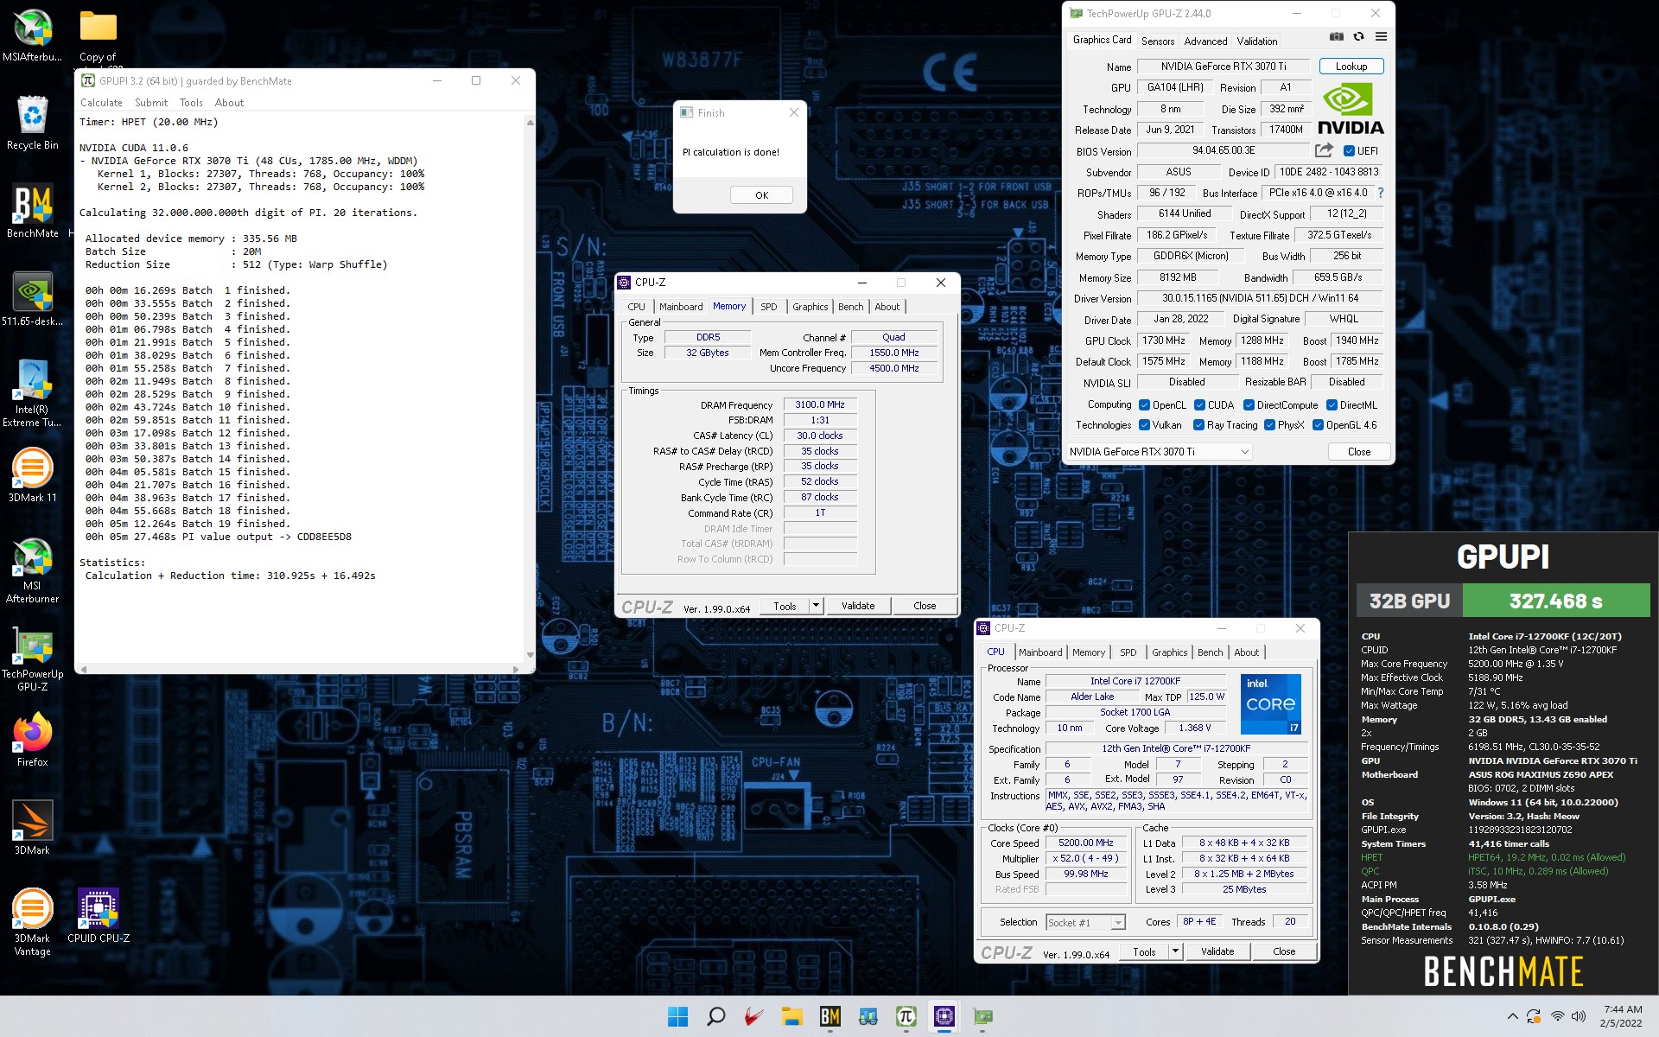Open the 511.65 NVIDIA driver installer icon
1659x1037 pixels.
(33, 299)
